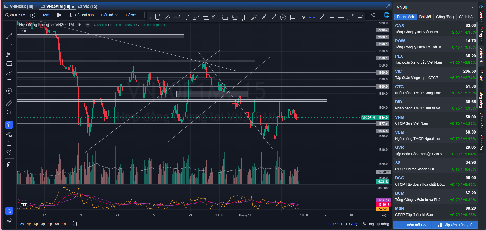
Task: Open the forecast and measurement tools in left sidebar
Action: pos(9,63)
